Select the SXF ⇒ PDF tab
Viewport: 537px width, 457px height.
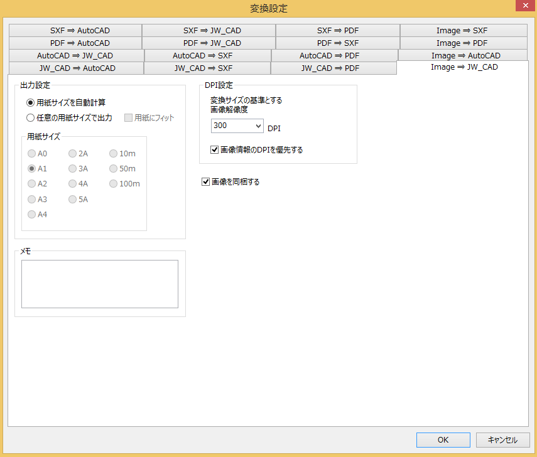click(x=338, y=31)
